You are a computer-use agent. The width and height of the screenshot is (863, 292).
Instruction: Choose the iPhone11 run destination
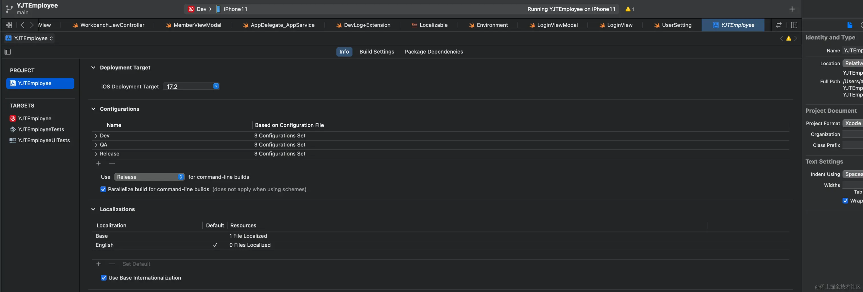pyautogui.click(x=231, y=9)
